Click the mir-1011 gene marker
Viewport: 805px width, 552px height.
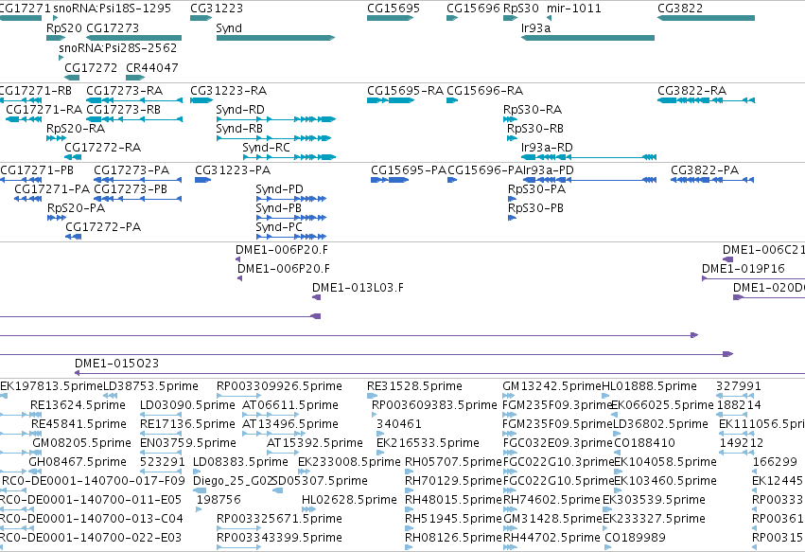550,18
